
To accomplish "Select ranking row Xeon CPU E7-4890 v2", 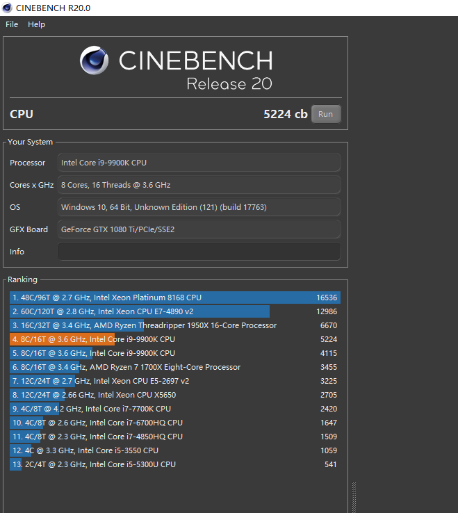I will pos(175,311).
